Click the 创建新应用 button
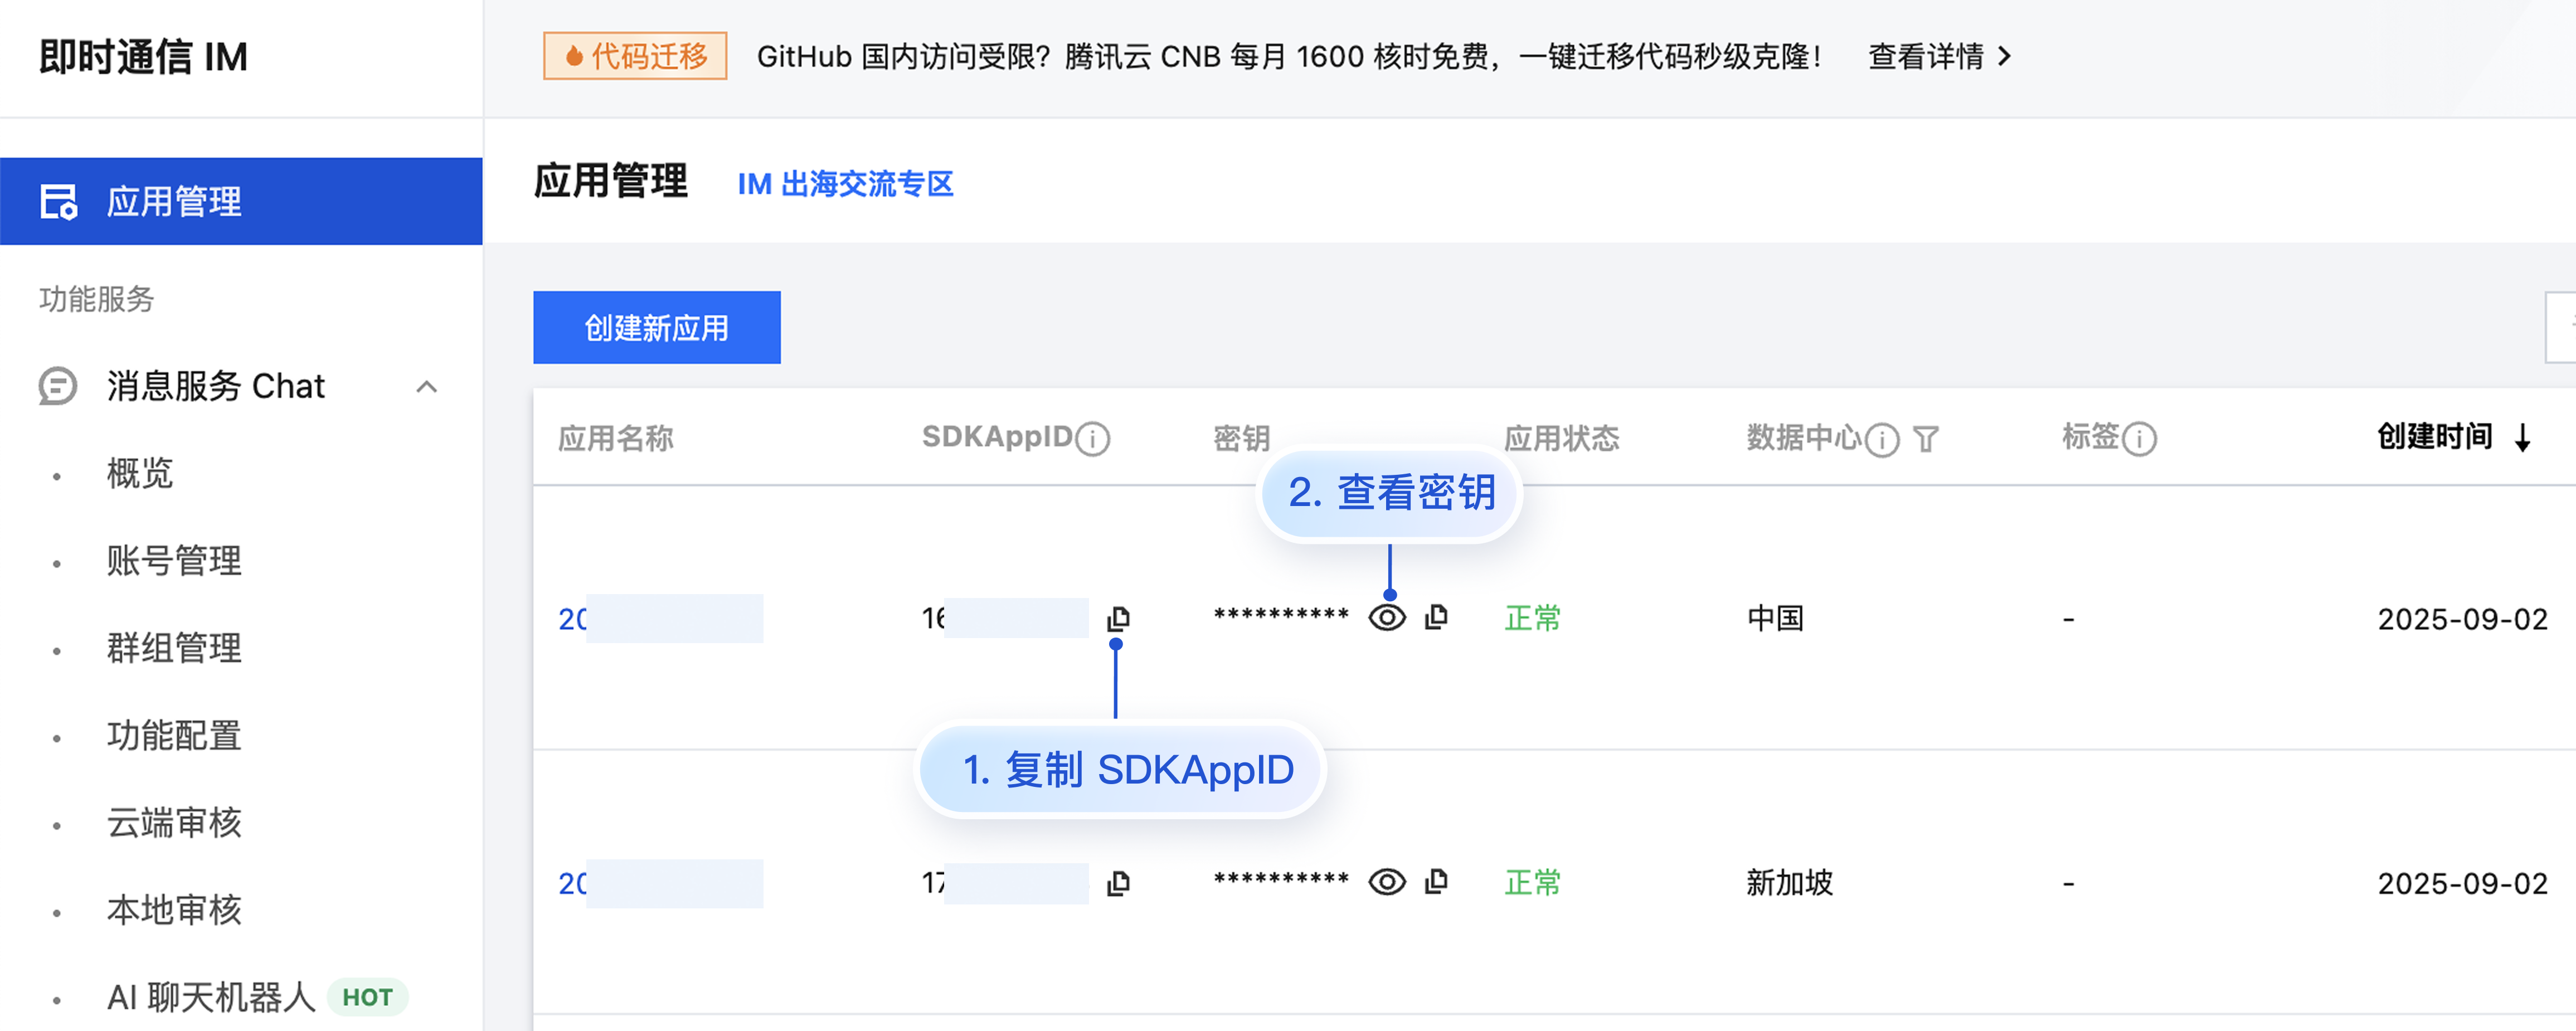Viewport: 2576px width, 1031px height. click(656, 328)
